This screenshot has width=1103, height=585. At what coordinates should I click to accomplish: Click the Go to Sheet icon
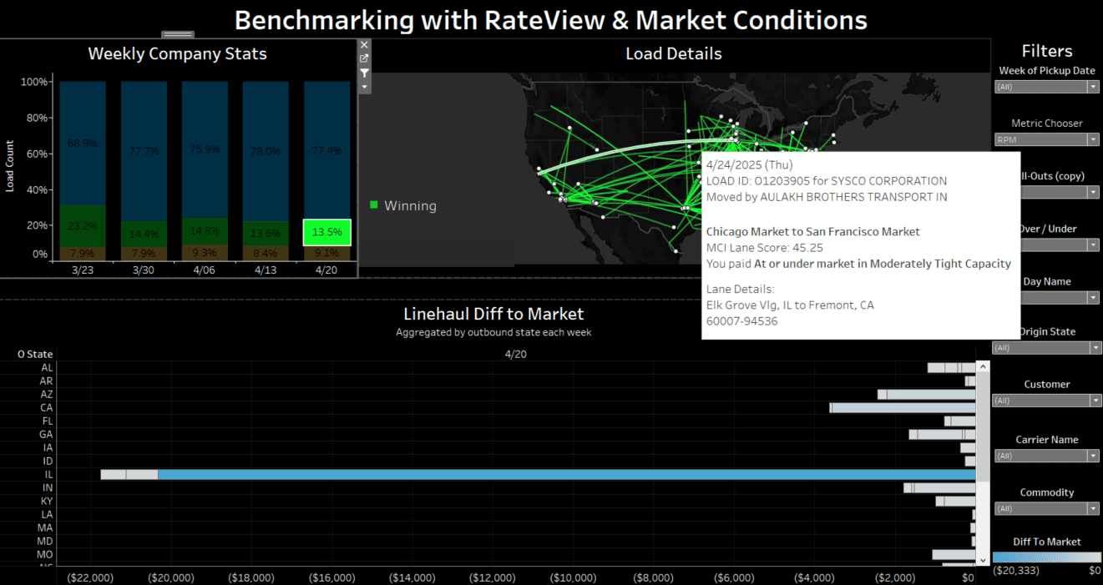coord(364,58)
